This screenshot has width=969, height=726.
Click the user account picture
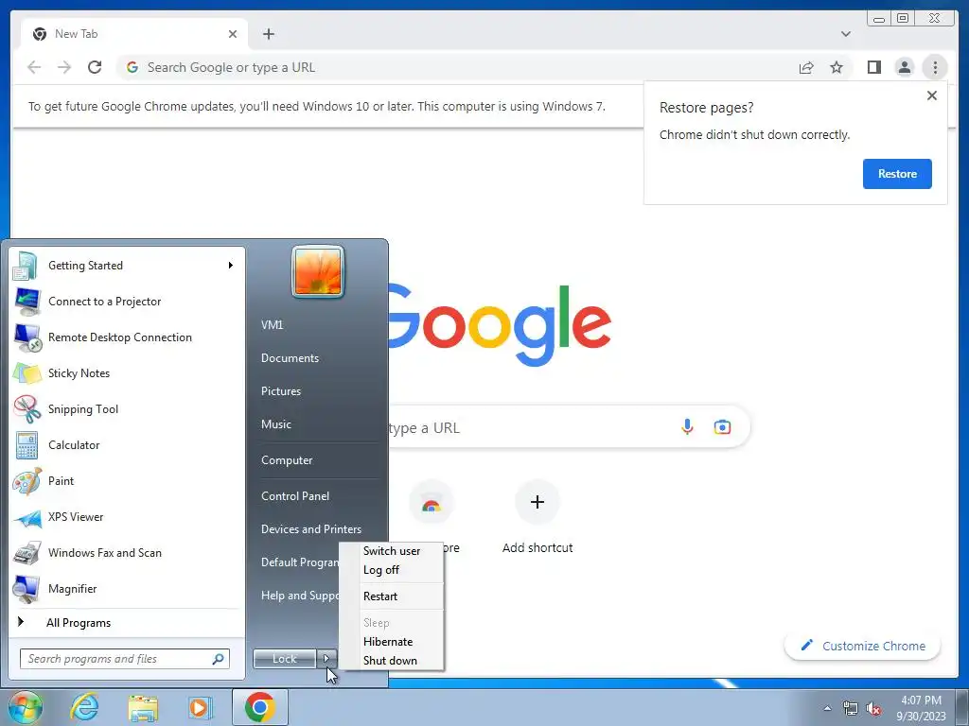pos(318,271)
